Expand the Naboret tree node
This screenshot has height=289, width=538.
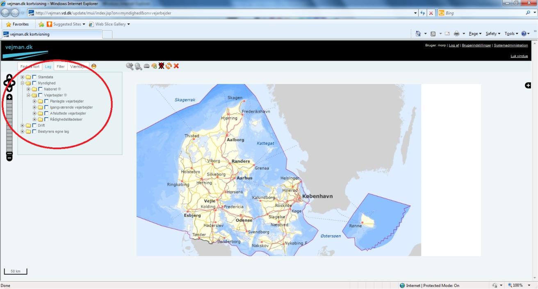29,89
